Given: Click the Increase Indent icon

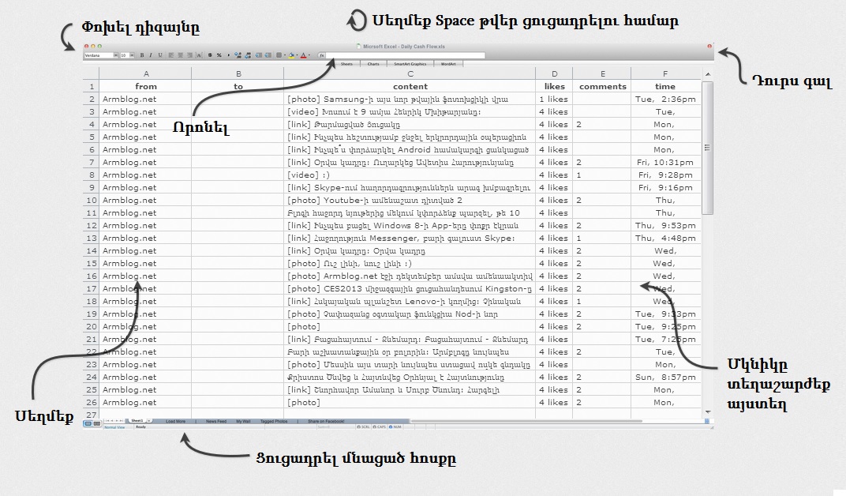Looking at the screenshot, I should tap(268, 55).
